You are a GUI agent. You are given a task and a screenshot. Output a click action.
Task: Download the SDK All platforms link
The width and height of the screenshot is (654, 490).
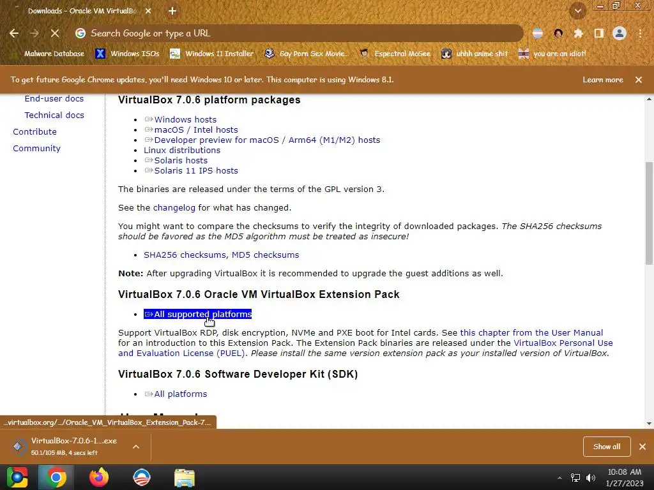[176, 394]
